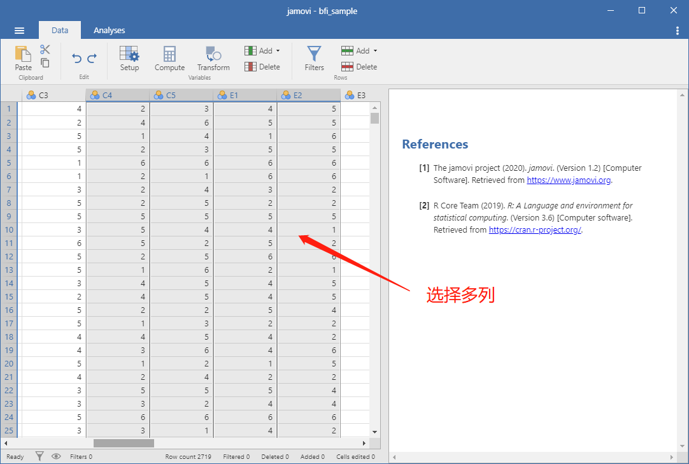Undo the last edit
The height and width of the screenshot is (464, 689).
[76, 59]
